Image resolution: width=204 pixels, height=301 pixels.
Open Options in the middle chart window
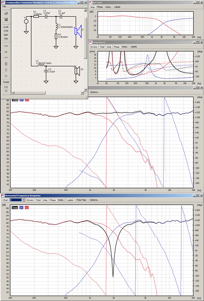pyautogui.click(x=94, y=92)
